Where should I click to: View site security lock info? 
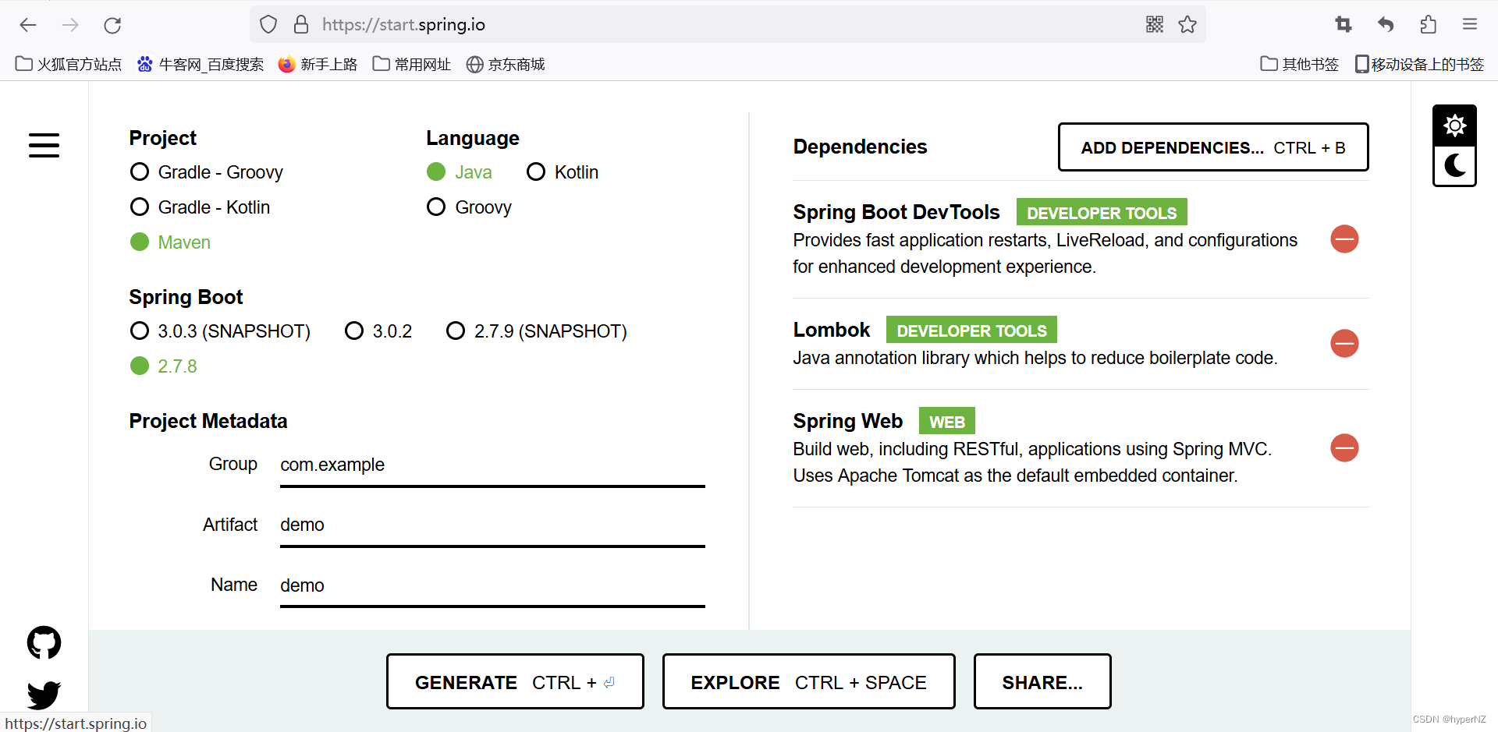pos(301,25)
